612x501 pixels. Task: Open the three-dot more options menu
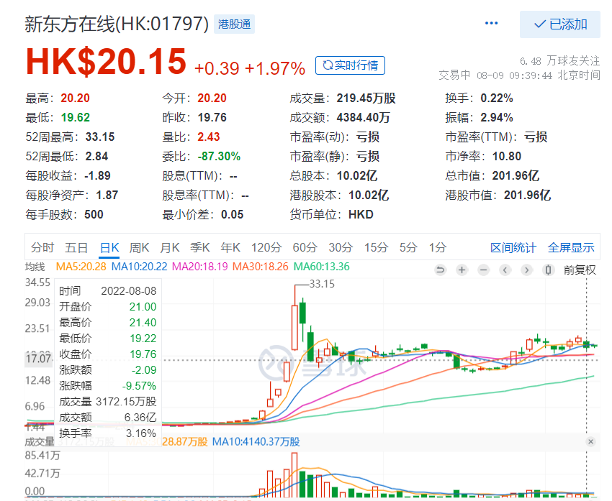(x=492, y=24)
